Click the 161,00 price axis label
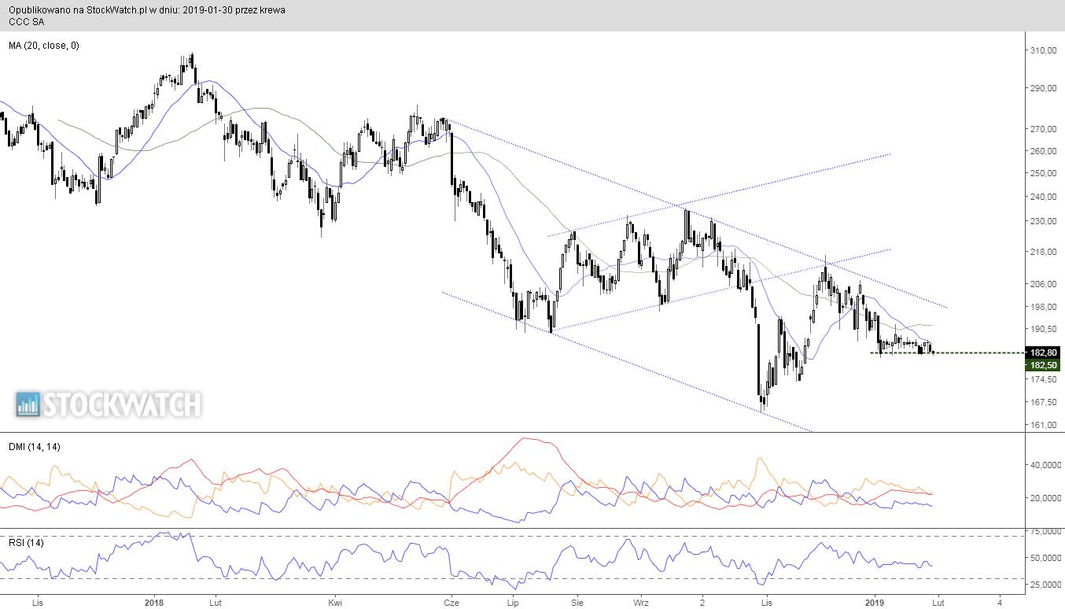Screen dimensions: 1065x609 pos(1042,425)
